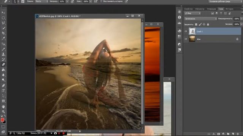Select the Pen tool

click(3, 86)
